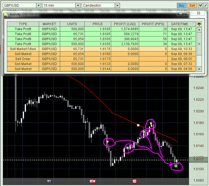
Task: Select the Sell Market row at 09:38
Action: pyautogui.click(x=101, y=54)
